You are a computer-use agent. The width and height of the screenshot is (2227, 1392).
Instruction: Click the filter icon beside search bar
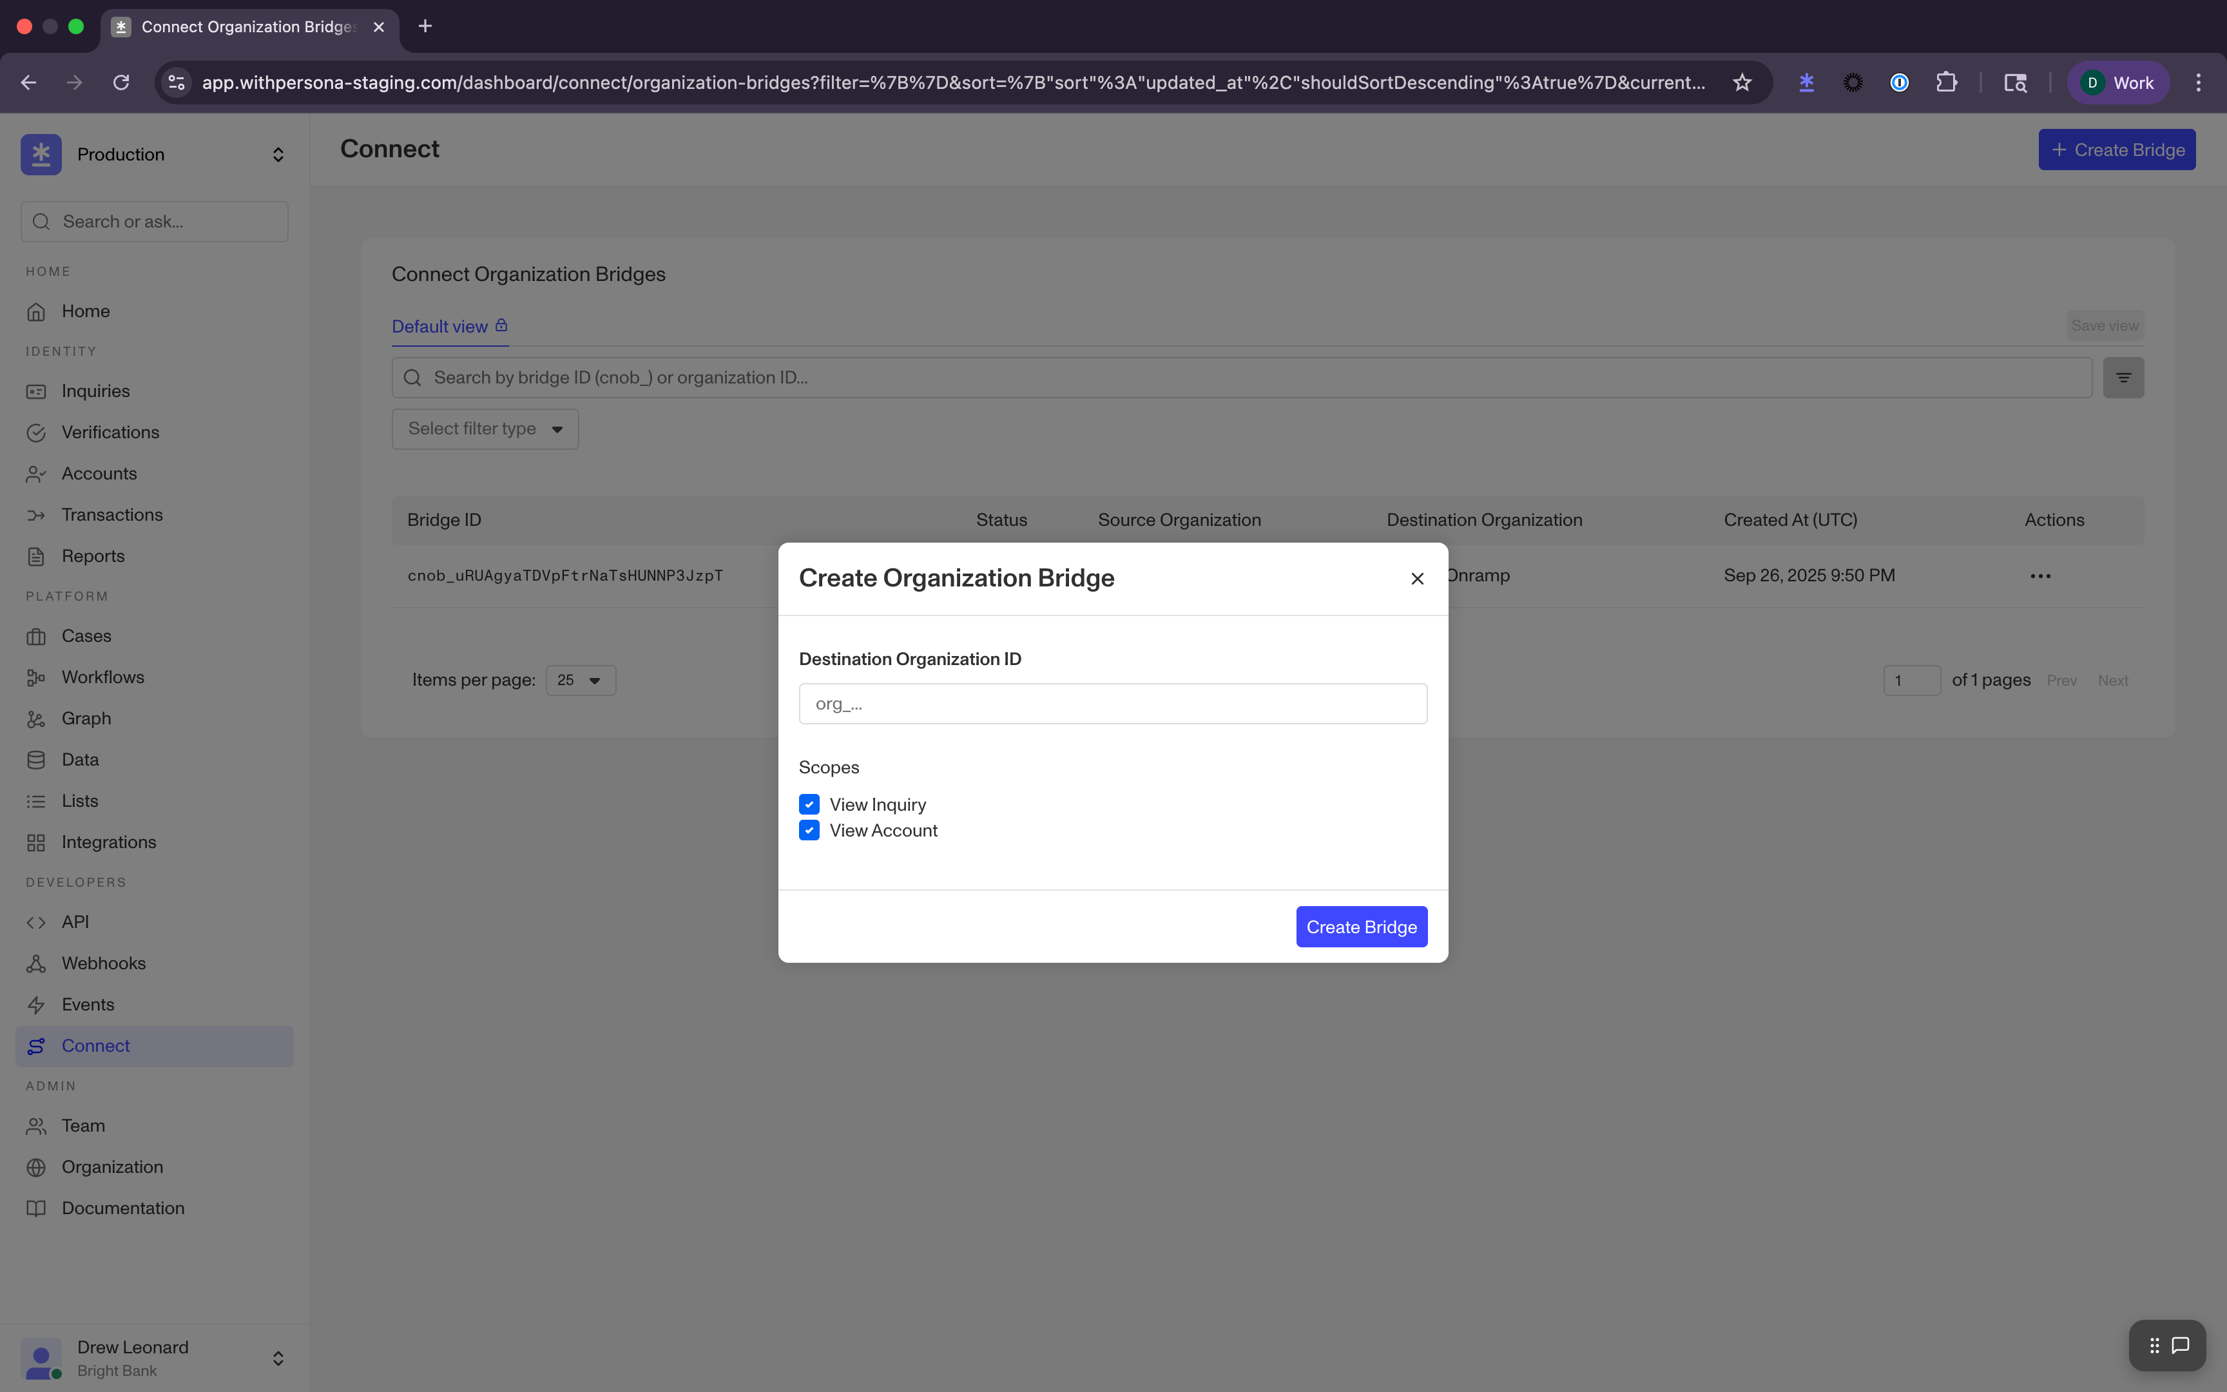(2123, 378)
